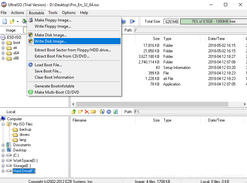The height and width of the screenshot is (183, 247).
Task: Open the dropdown arrow beside the Open icon
Action: (18, 21)
